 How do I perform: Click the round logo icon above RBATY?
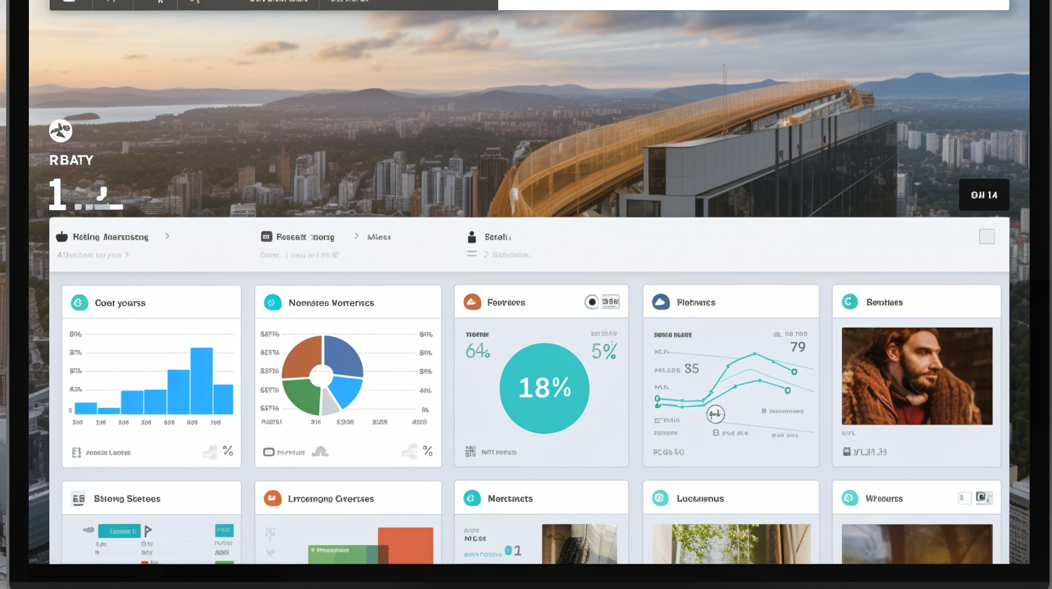coord(61,131)
